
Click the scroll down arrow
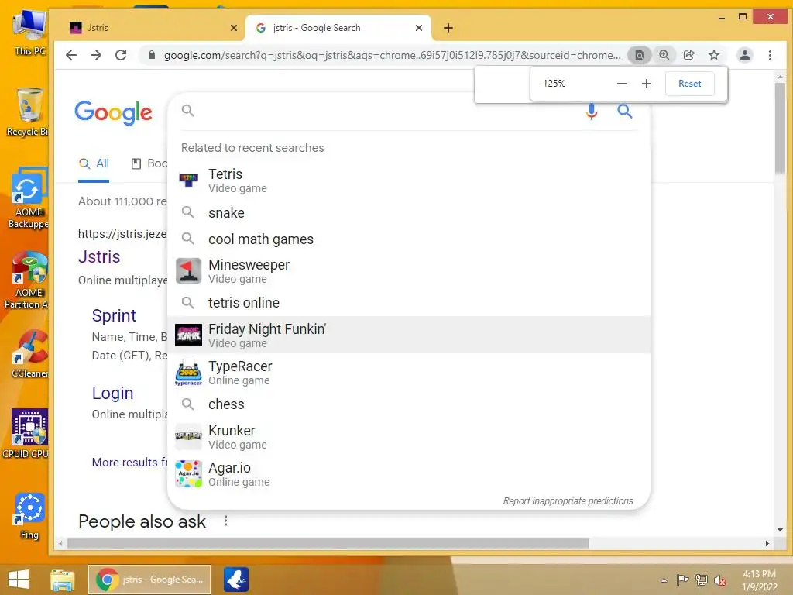point(780,530)
